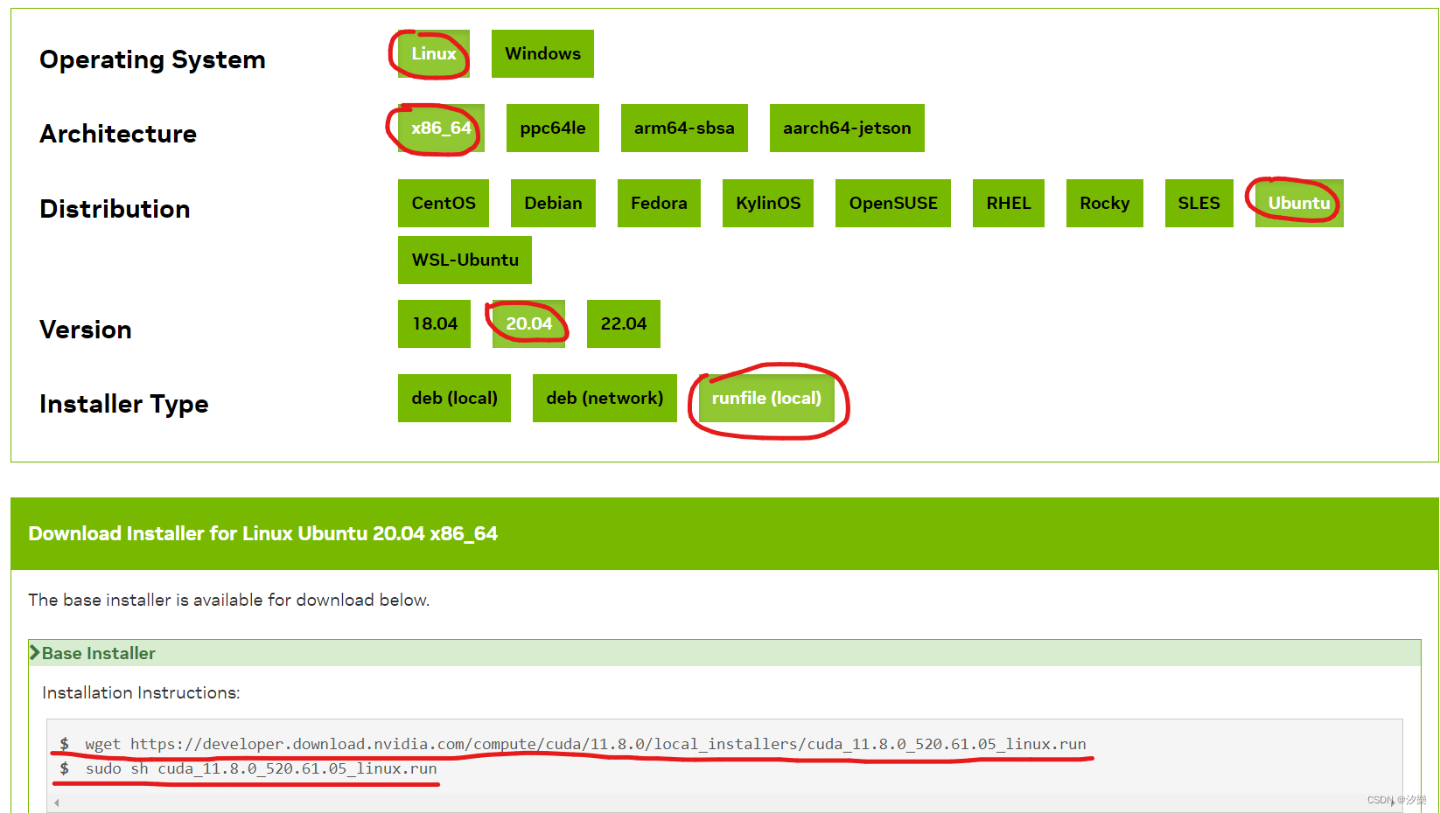This screenshot has width=1440, height=813.
Task: Choose x86_64 architecture
Action: tap(441, 128)
